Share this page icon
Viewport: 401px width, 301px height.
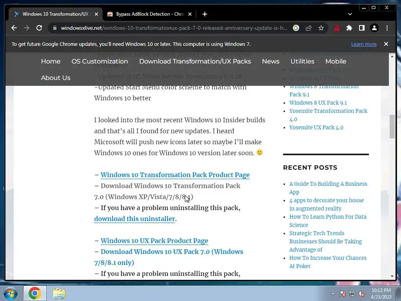click(x=309, y=28)
